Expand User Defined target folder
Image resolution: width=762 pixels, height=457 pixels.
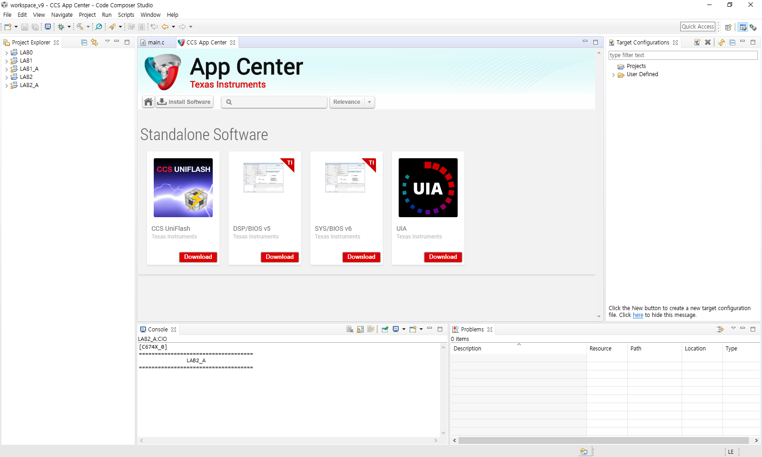(613, 75)
